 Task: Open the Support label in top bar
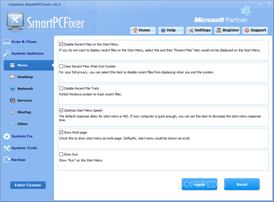click(x=258, y=30)
